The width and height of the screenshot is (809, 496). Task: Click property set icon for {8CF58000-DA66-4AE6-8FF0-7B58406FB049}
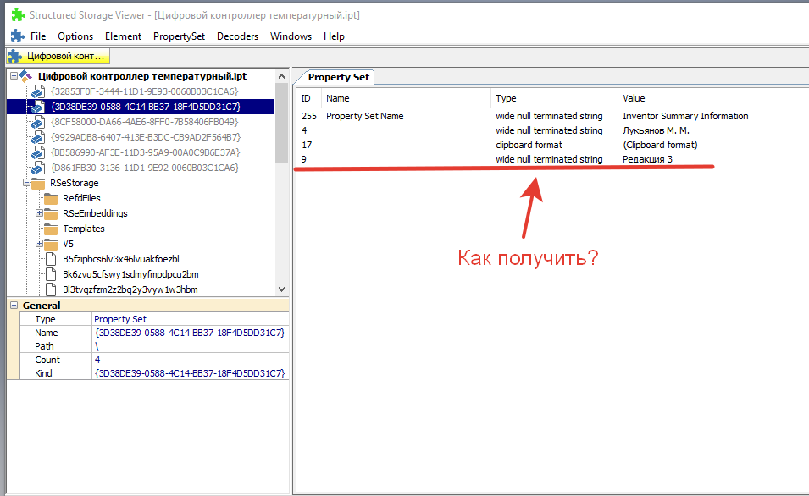[37, 122]
